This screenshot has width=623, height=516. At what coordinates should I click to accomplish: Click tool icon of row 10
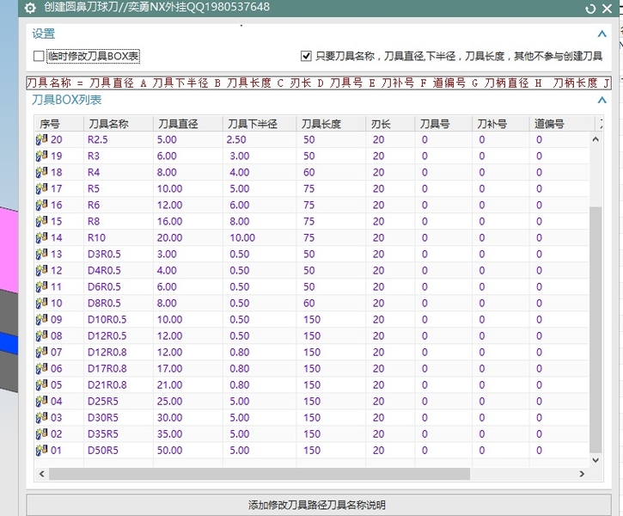[42, 303]
